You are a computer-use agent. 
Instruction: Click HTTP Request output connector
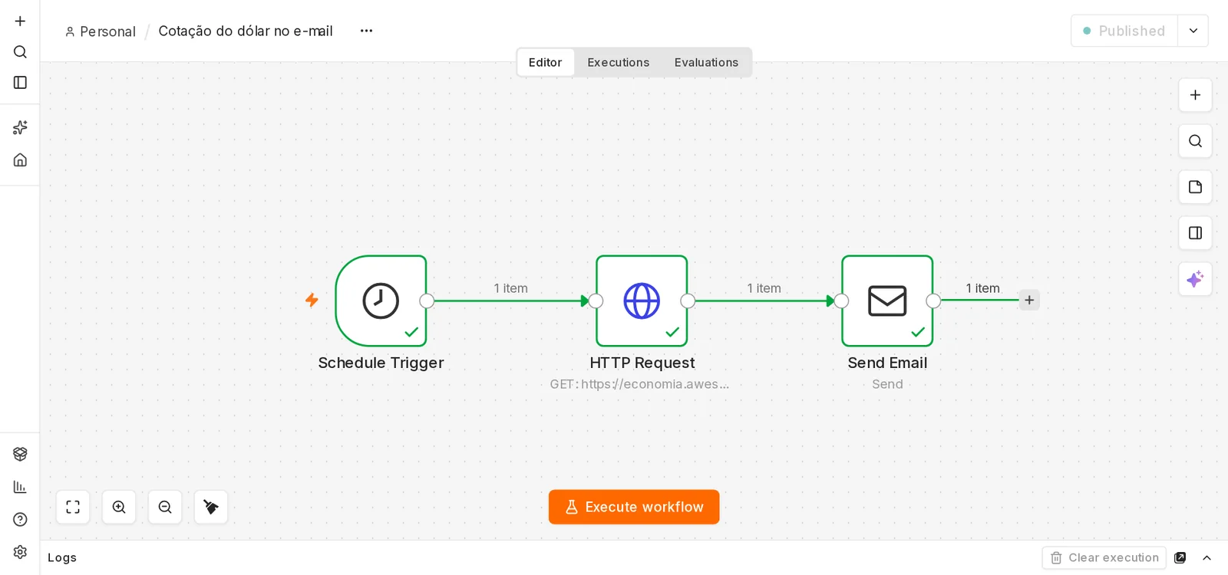click(x=688, y=301)
